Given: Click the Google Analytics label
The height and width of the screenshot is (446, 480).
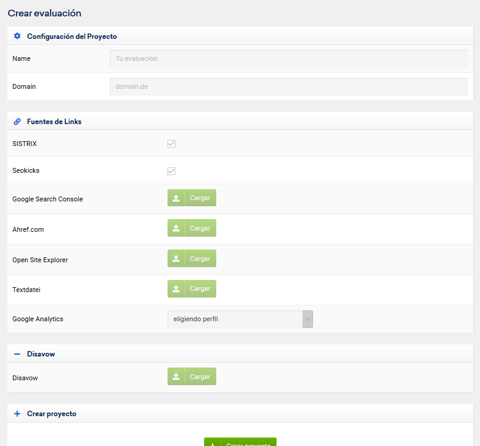Looking at the screenshot, I should point(38,319).
